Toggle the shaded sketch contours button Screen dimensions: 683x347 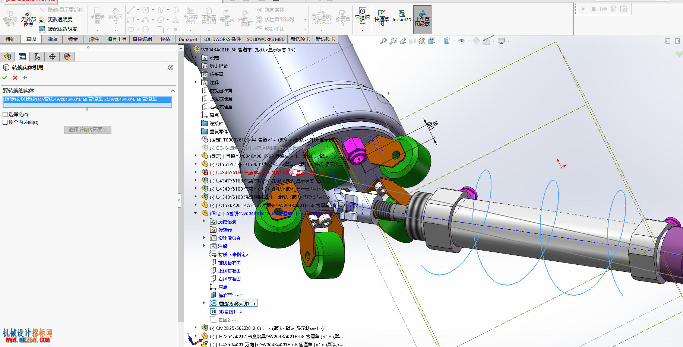coord(422,19)
